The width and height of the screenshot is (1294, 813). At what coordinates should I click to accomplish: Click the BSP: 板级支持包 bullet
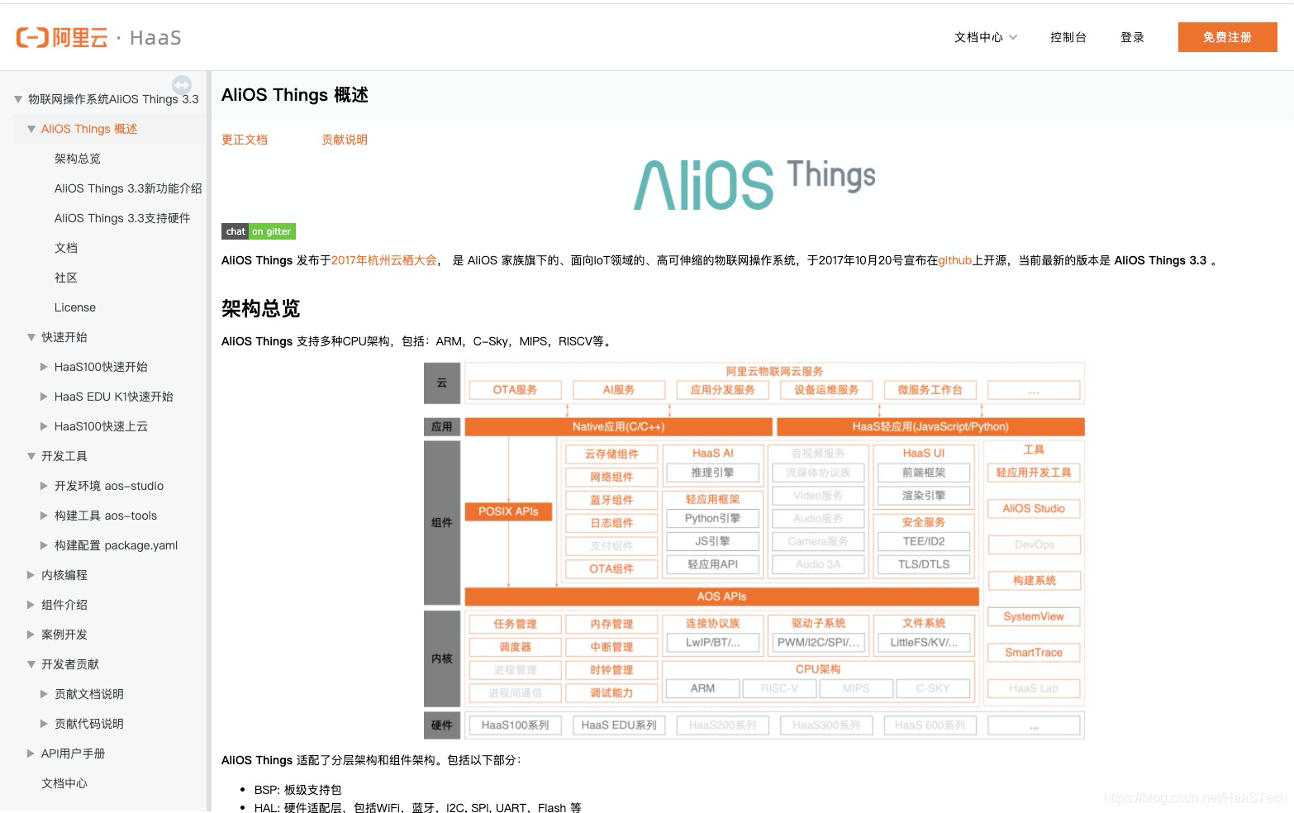click(x=297, y=790)
